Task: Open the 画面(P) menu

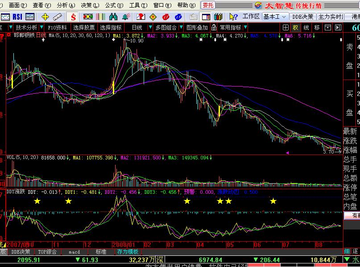Action: (17, 5)
